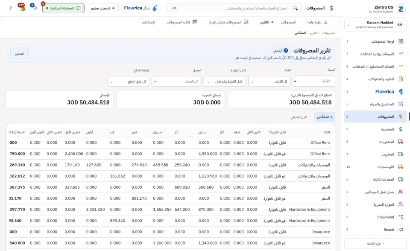Open المخزون sidebar icon
The width and height of the screenshot is (410, 251).
pos(401,154)
